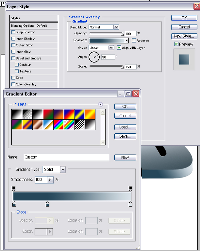Select the transparent rainbow gradient preset
This screenshot has height=251, width=200.
(x=69, y=125)
